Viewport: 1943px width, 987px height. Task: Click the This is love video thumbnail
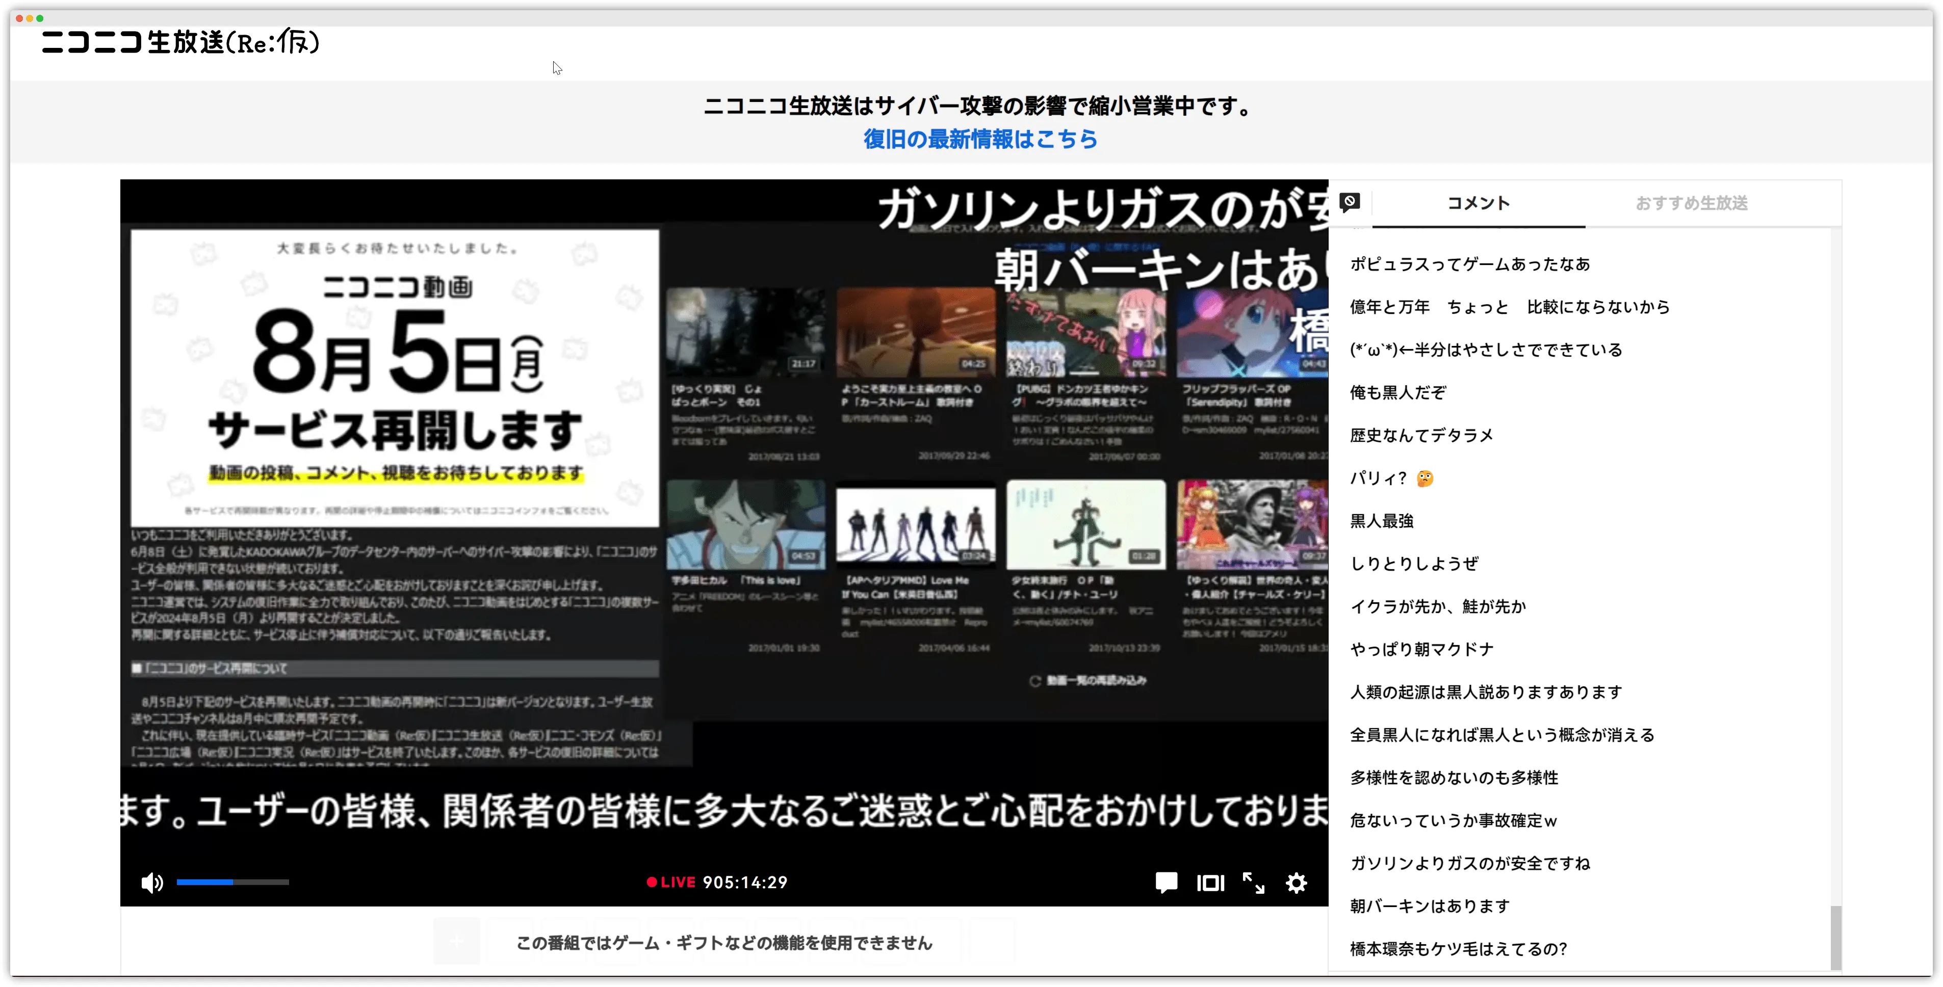746,525
